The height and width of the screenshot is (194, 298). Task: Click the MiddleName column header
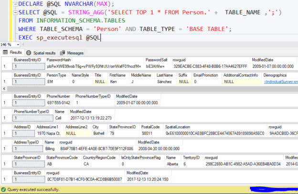tap(141, 75)
